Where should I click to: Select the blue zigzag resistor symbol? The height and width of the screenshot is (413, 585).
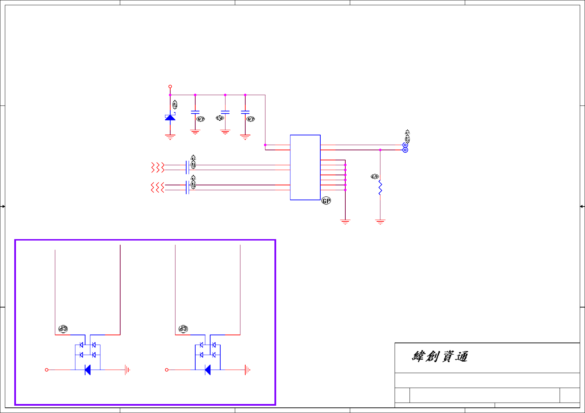click(x=380, y=188)
